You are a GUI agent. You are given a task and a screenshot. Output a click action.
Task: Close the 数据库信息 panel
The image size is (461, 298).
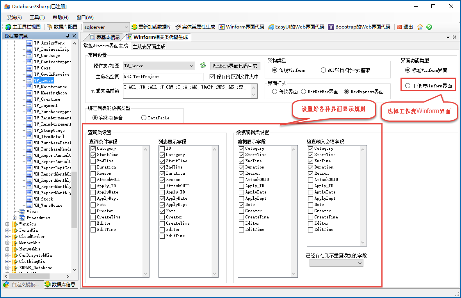[75, 36]
